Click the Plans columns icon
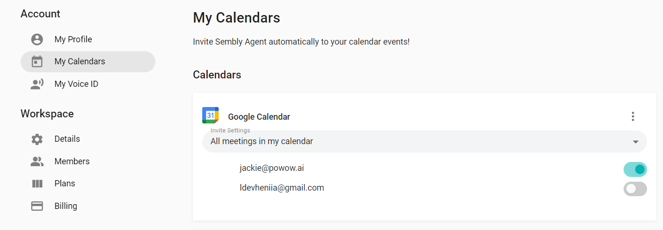This screenshot has width=663, height=230. pos(37,184)
